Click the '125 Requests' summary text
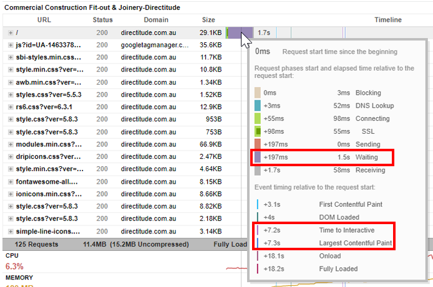The image size is (433, 287). click(36, 244)
